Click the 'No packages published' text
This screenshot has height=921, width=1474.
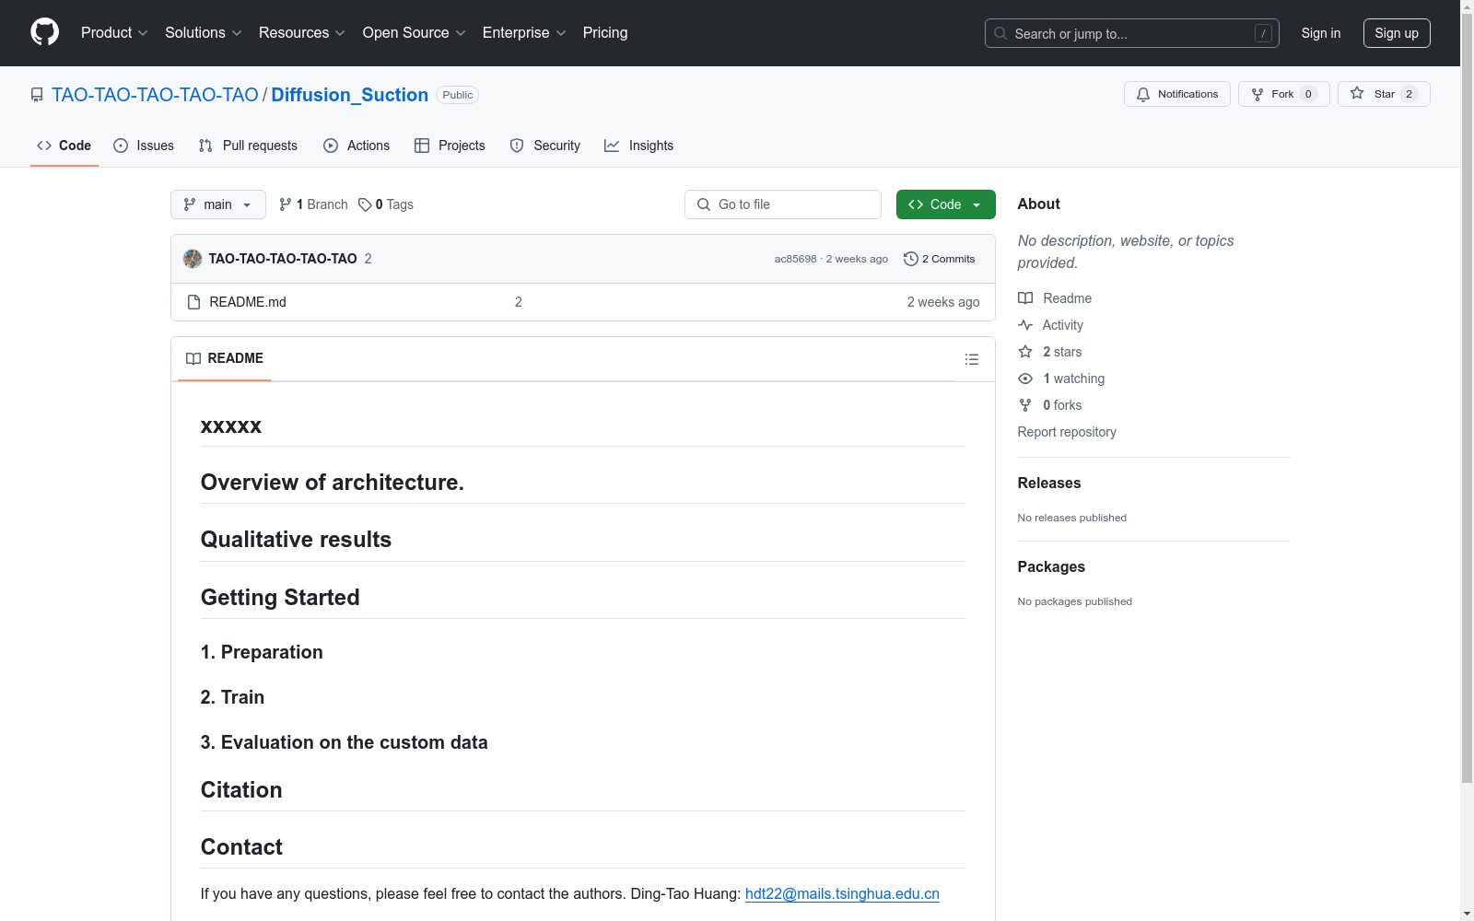pyautogui.click(x=1075, y=601)
